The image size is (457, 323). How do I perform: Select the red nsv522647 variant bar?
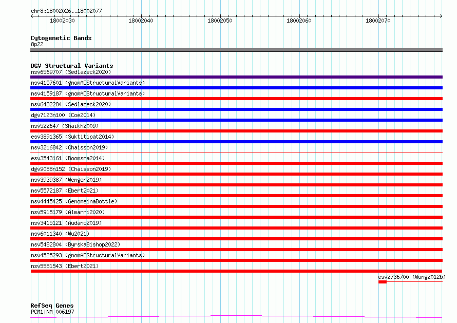coord(236,131)
